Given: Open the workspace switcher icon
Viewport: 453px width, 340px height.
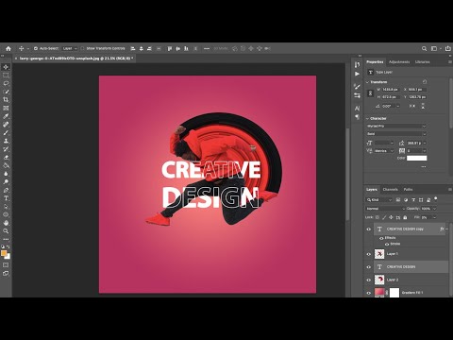Looking at the screenshot, I should [434, 48].
